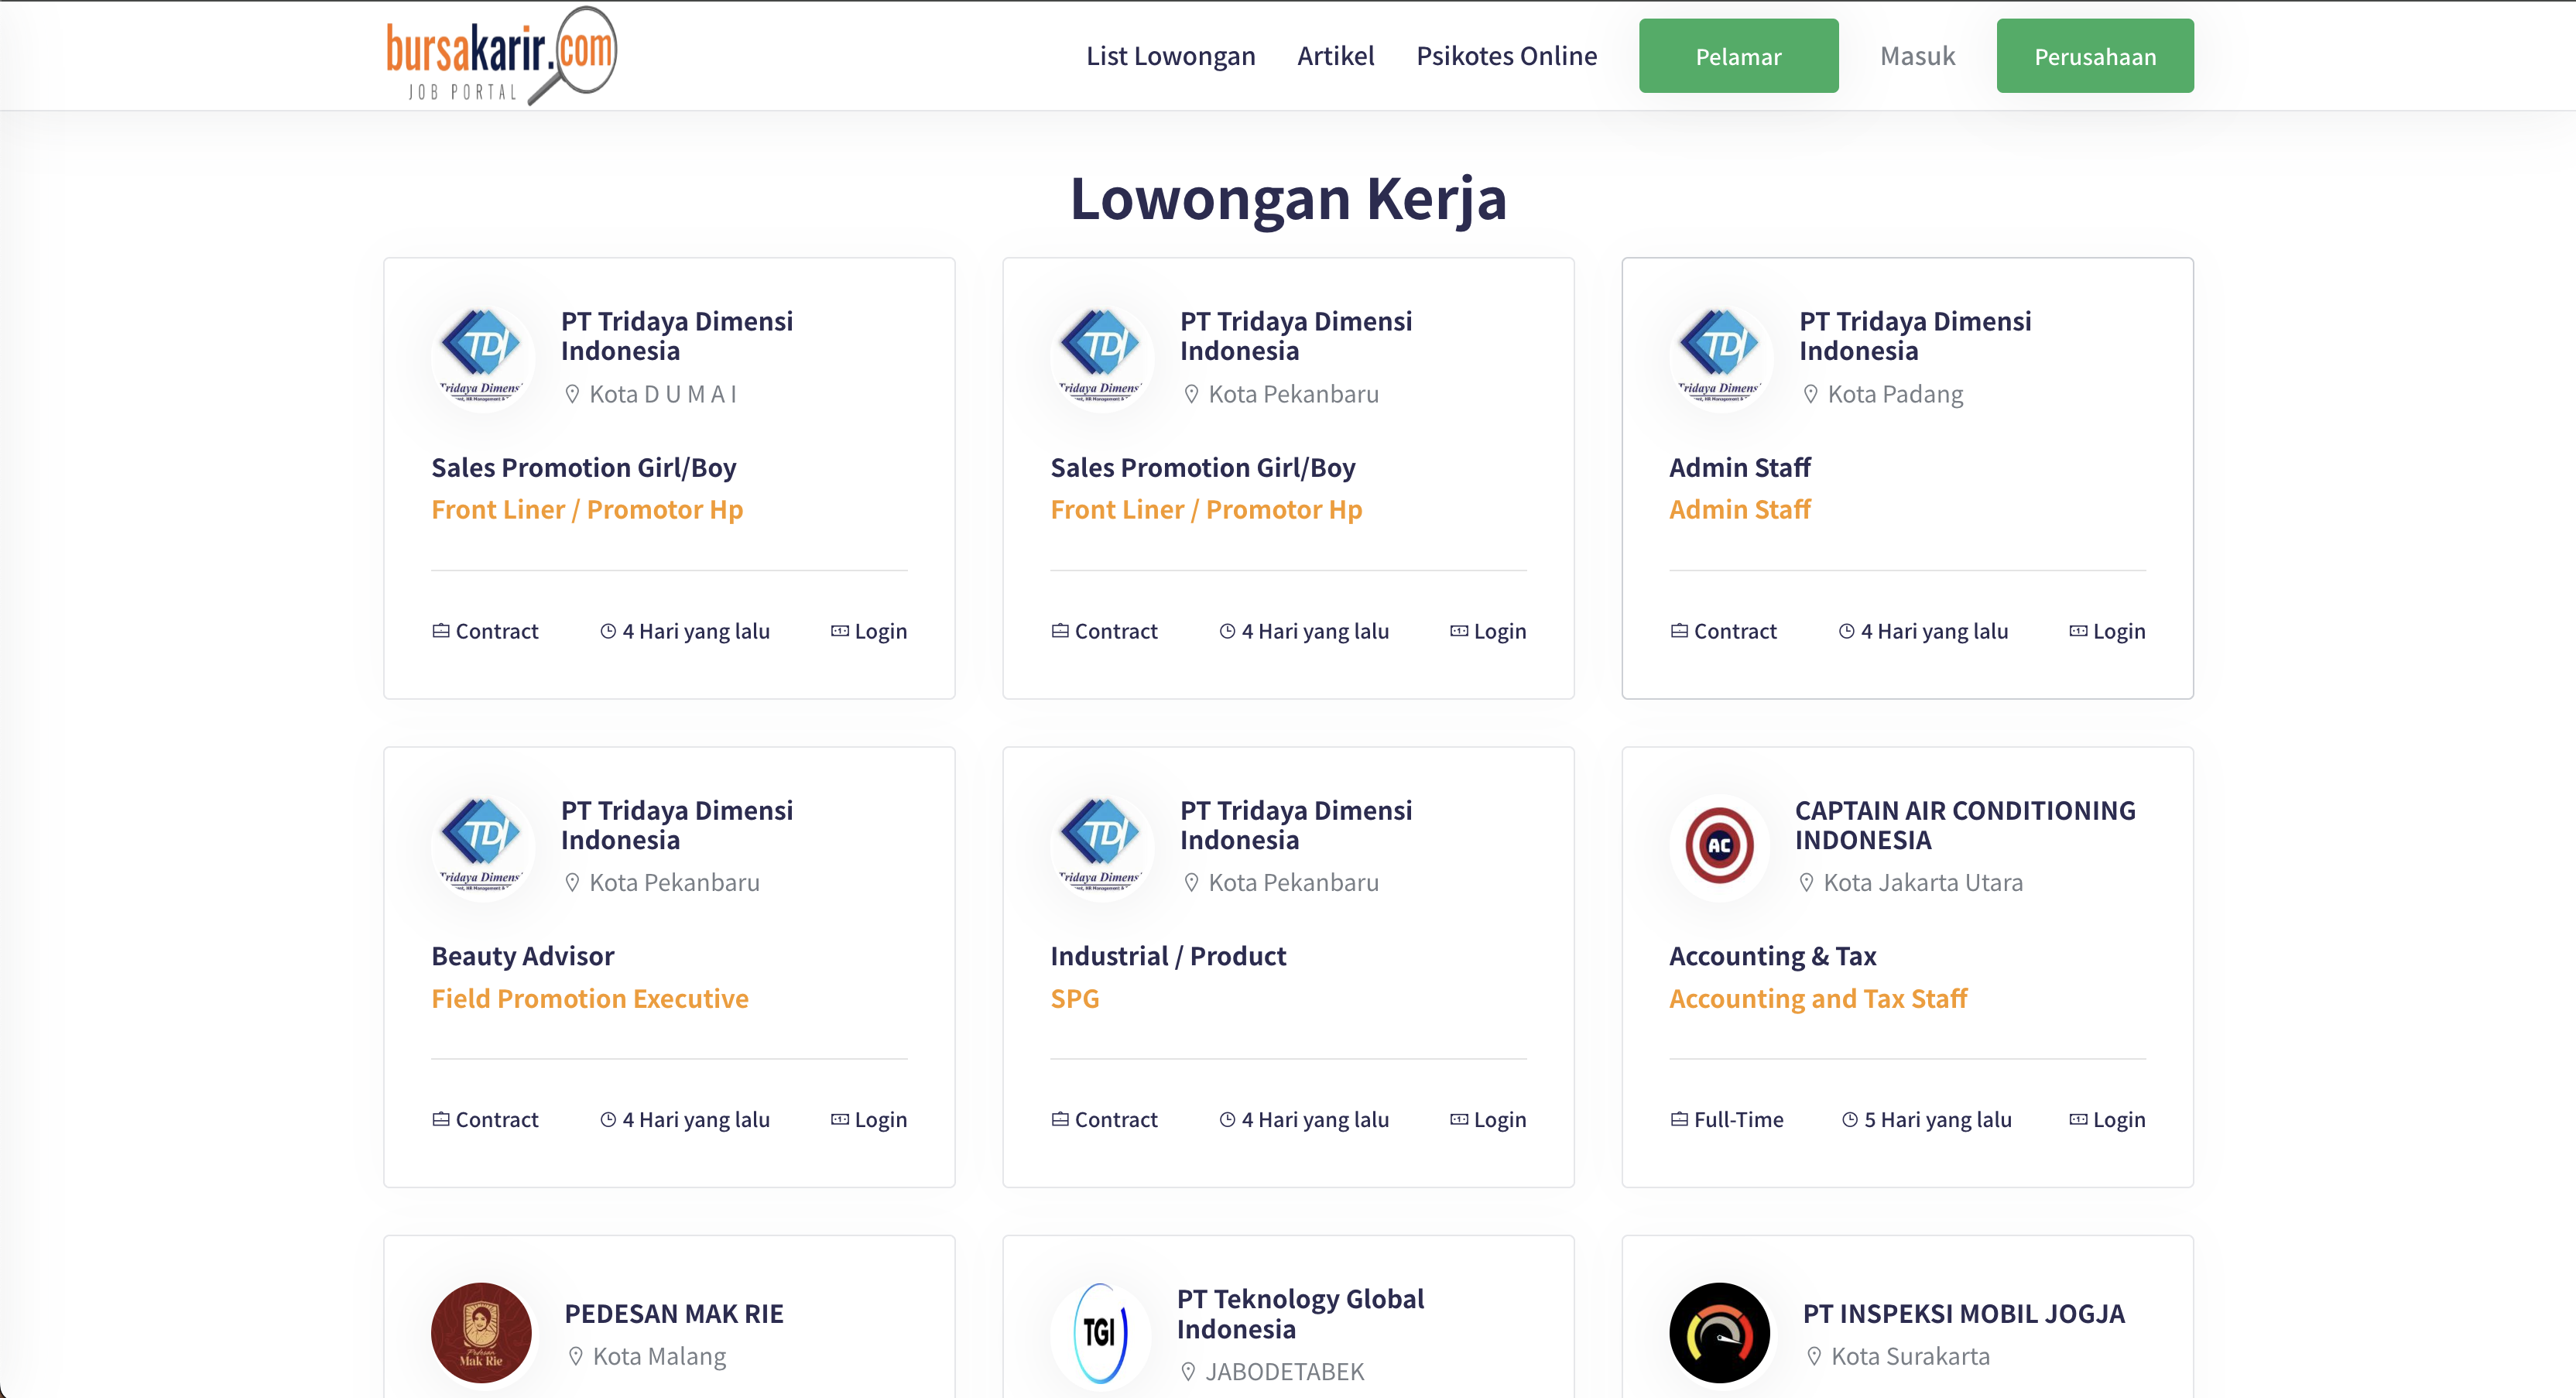The height and width of the screenshot is (1398, 2576).
Task: Click the Masuk login link
Action: (1917, 56)
